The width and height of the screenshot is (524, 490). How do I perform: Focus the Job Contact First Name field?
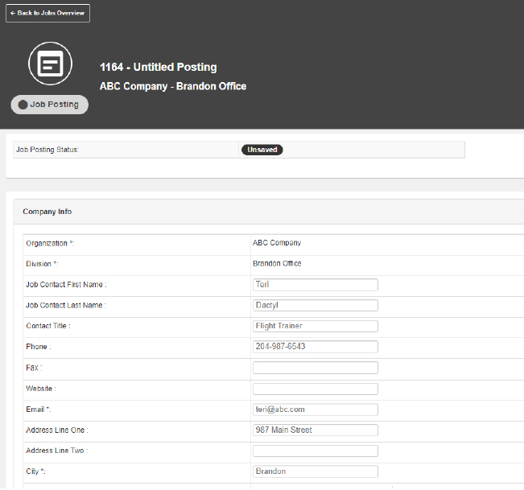pos(315,285)
